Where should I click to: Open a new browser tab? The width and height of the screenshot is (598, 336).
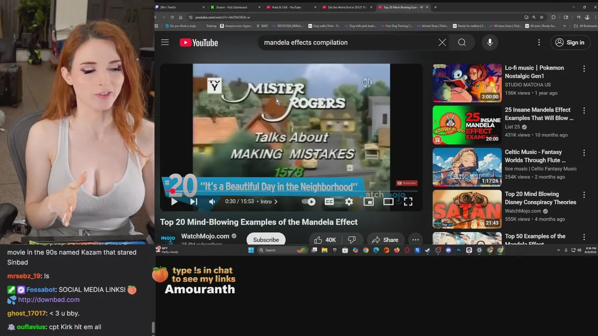[x=435, y=7]
